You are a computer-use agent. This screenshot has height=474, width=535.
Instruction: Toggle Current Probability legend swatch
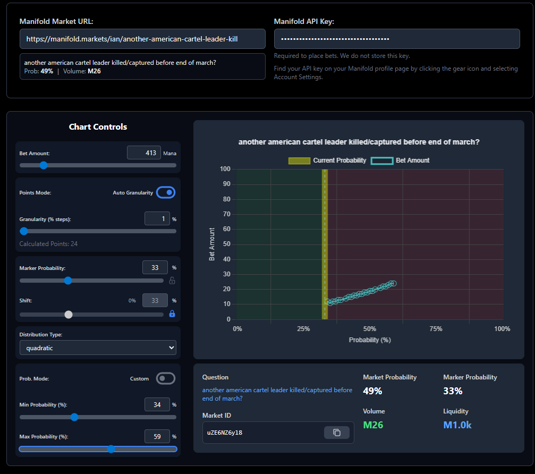click(299, 160)
